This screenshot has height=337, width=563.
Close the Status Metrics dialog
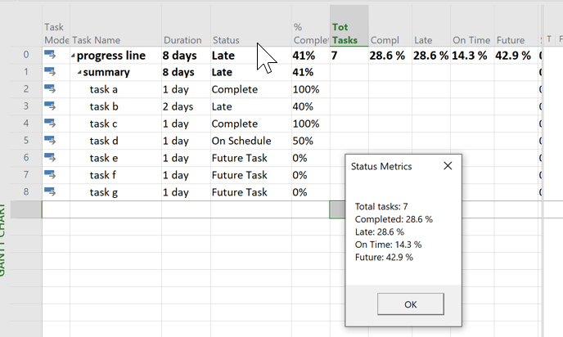tap(448, 166)
